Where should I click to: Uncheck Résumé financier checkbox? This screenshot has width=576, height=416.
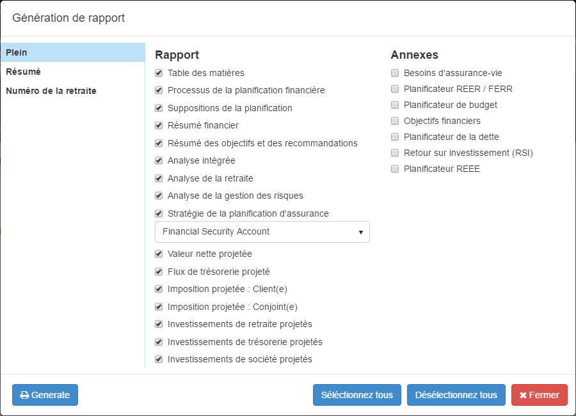(x=159, y=125)
